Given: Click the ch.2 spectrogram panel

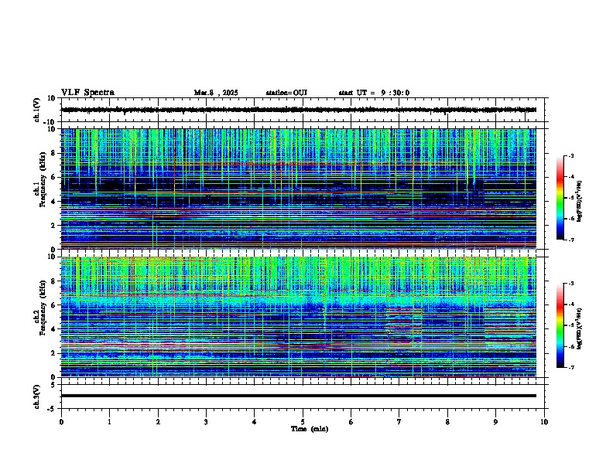Looking at the screenshot, I should click(x=299, y=317).
